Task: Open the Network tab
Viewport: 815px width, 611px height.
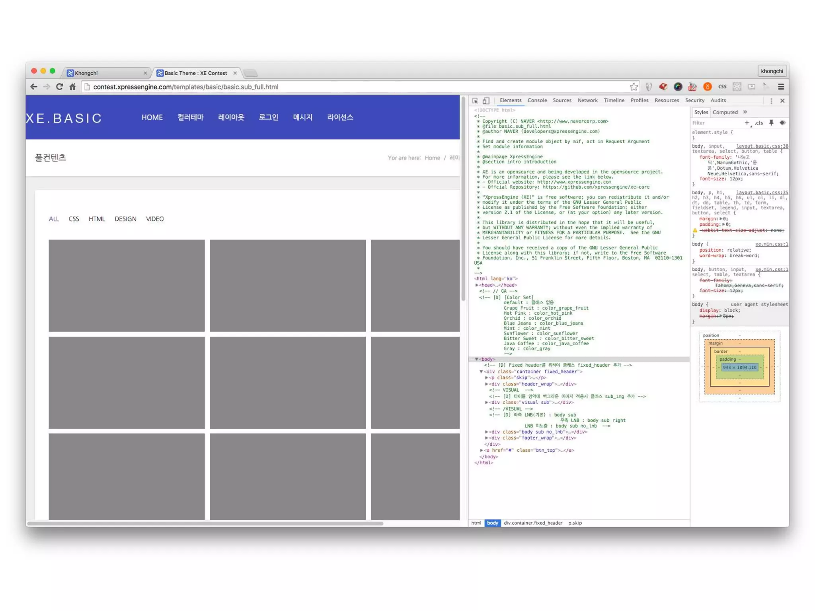Action: [x=587, y=101]
